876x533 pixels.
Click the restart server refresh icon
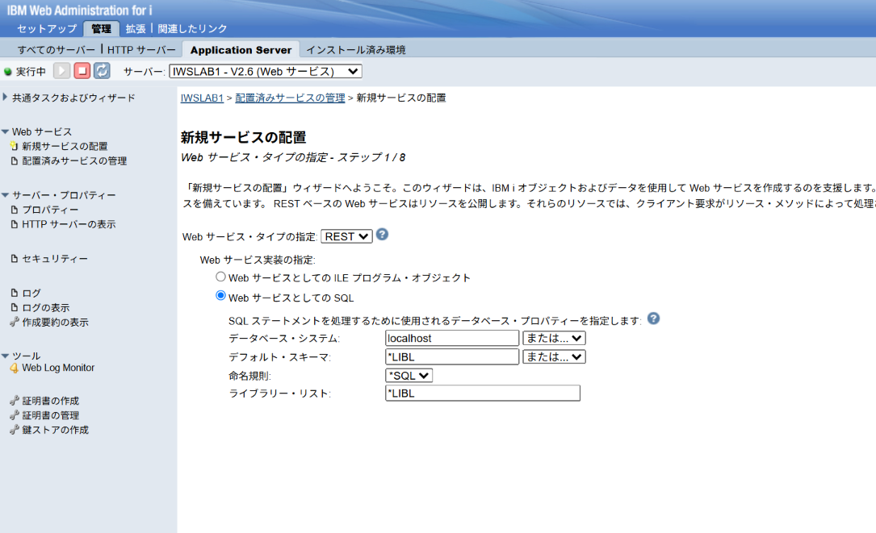click(x=102, y=71)
